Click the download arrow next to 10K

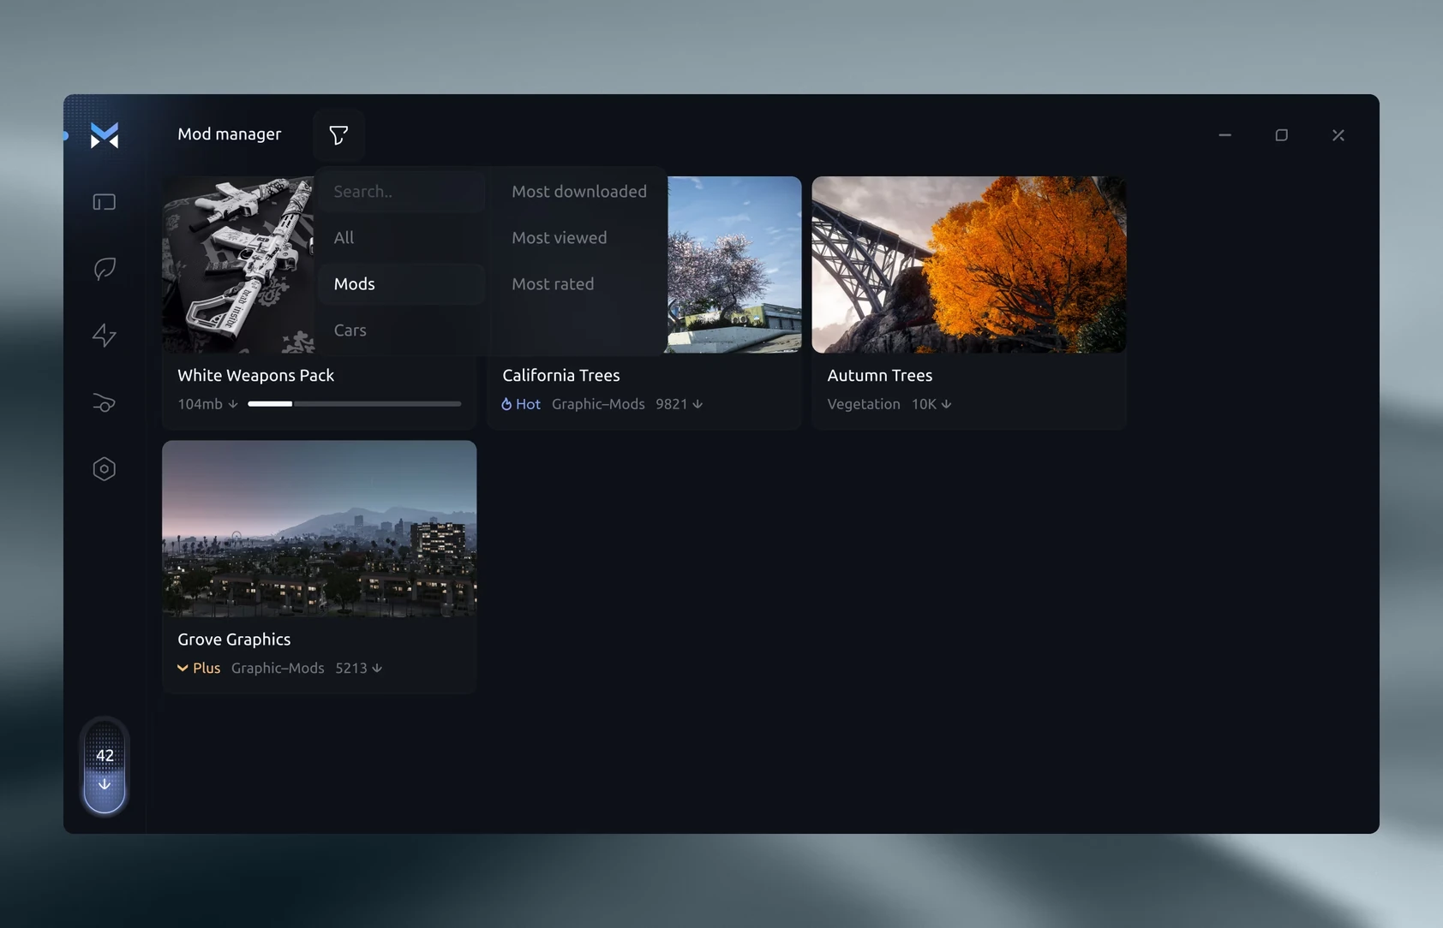tap(946, 404)
